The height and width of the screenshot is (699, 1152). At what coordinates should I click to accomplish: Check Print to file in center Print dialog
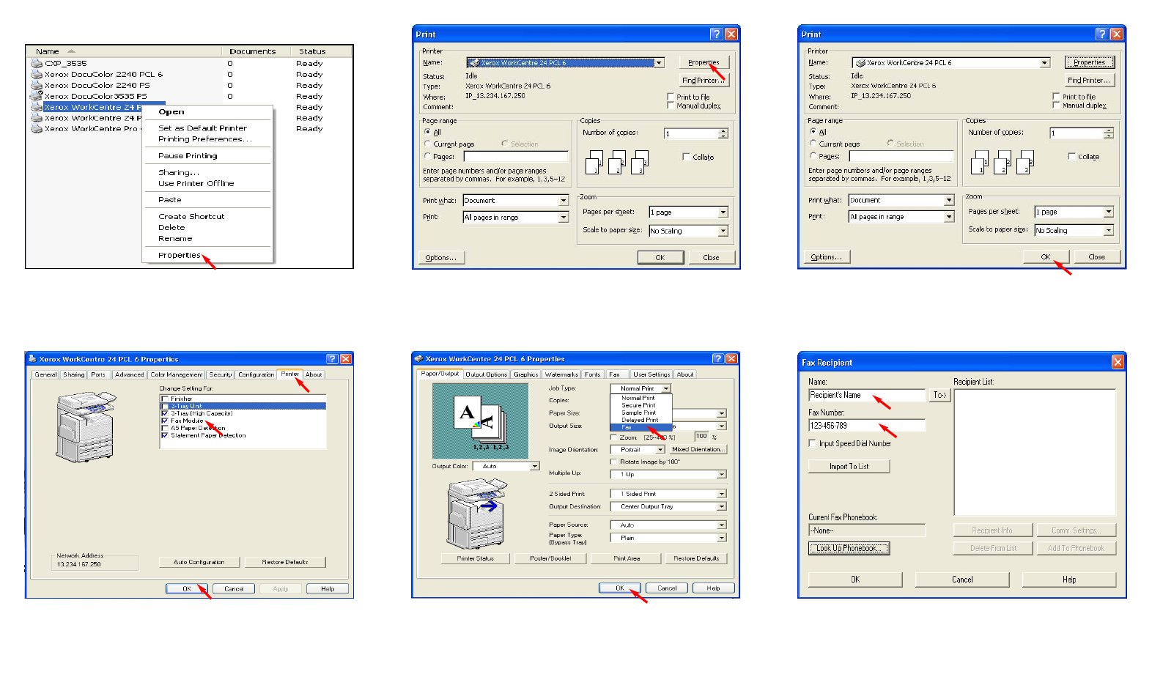(x=671, y=97)
